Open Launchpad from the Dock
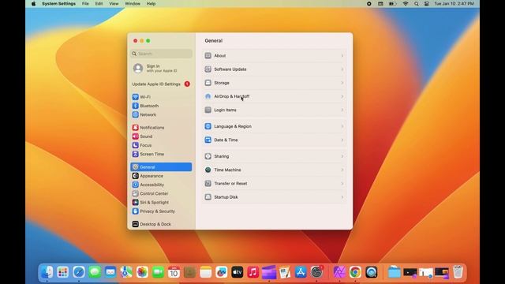 click(x=63, y=272)
